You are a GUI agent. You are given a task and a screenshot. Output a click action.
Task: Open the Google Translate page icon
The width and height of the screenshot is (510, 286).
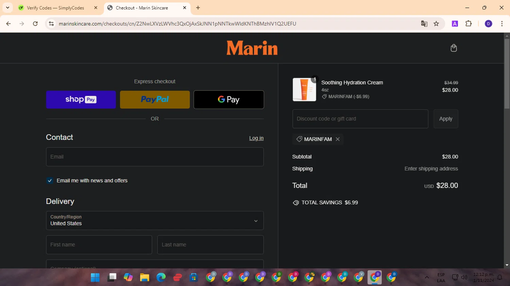tap(424, 24)
